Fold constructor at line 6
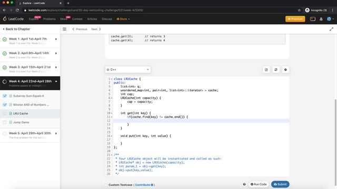Screen dimensions: 337x189 pyautogui.click(x=112, y=98)
